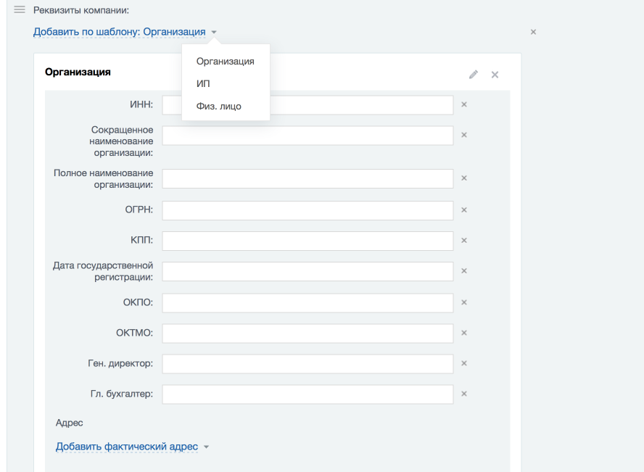
Task: Click the pencil edit icon for Организация
Action: click(474, 74)
